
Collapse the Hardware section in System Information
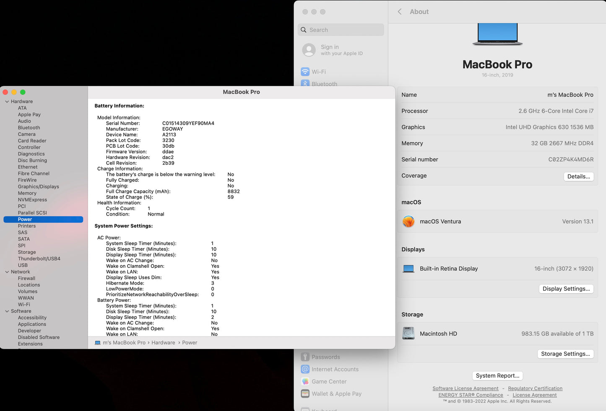[7, 101]
